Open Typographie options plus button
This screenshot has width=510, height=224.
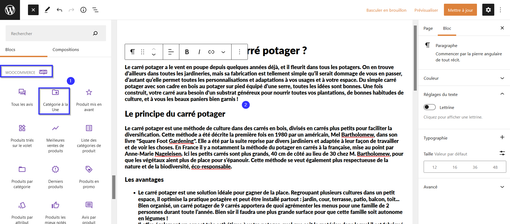(x=502, y=137)
